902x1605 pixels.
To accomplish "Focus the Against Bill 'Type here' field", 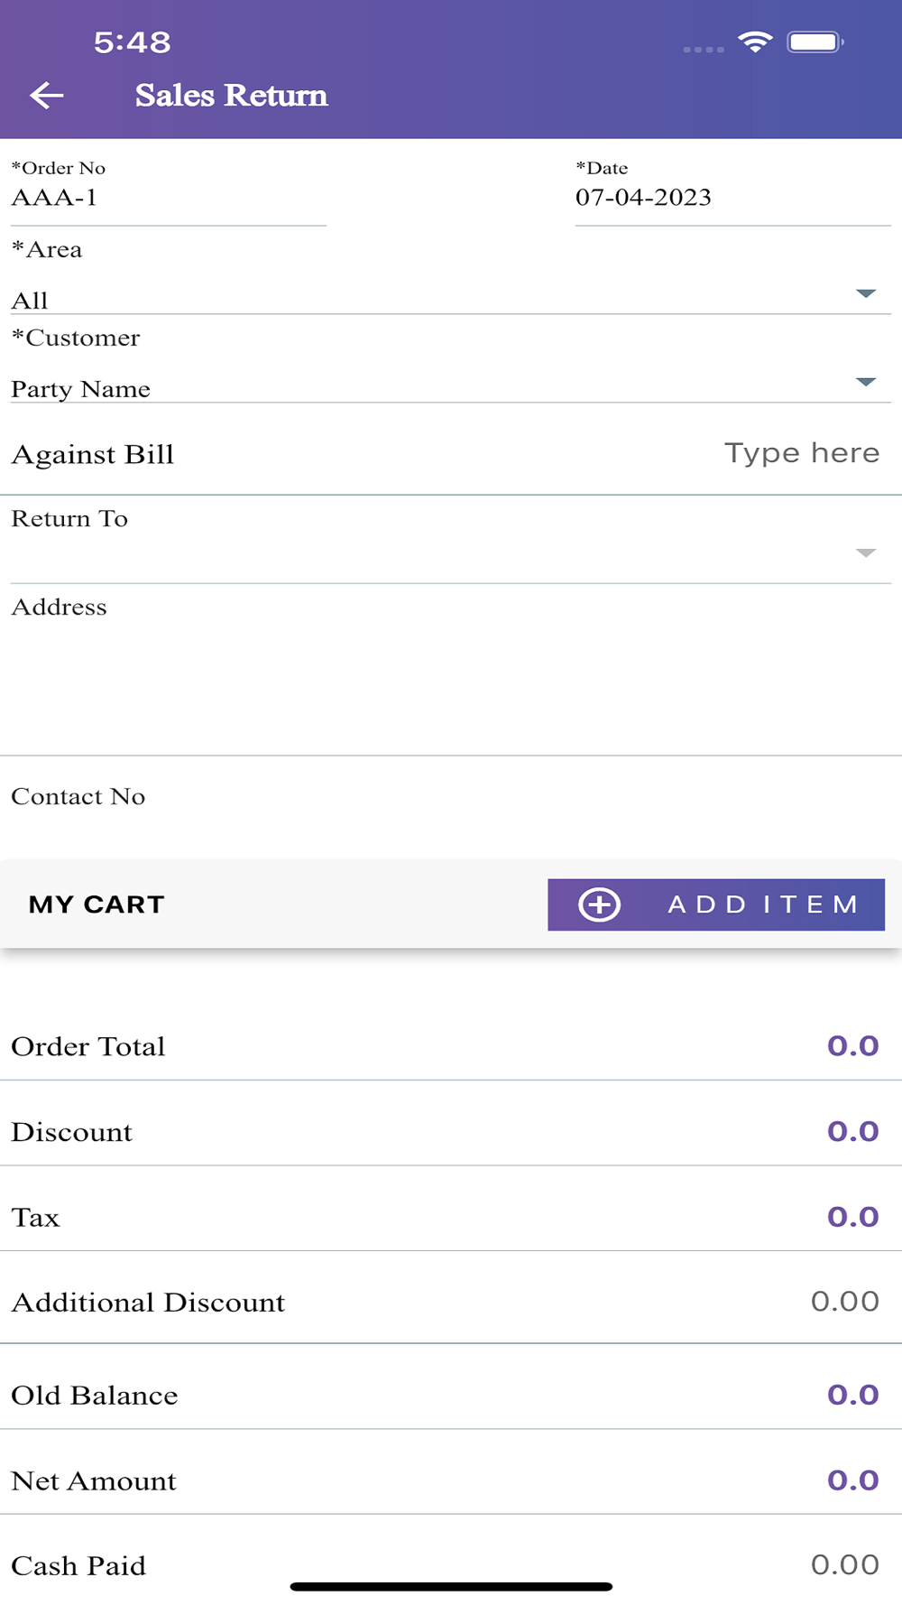I will (802, 453).
